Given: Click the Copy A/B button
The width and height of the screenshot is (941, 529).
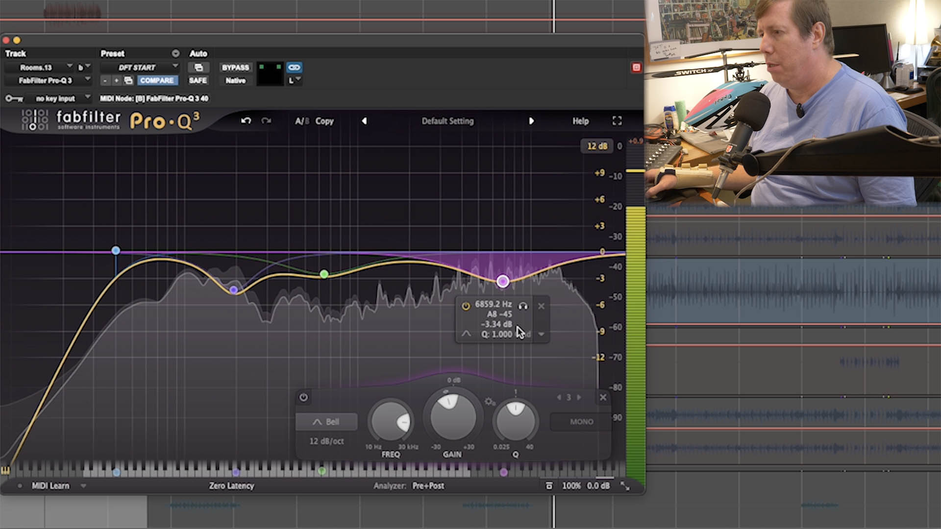Looking at the screenshot, I should point(324,121).
